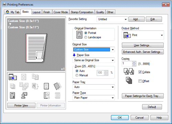172x124 pixels.
Task: Open the Finish tab
Action: [x=47, y=12]
